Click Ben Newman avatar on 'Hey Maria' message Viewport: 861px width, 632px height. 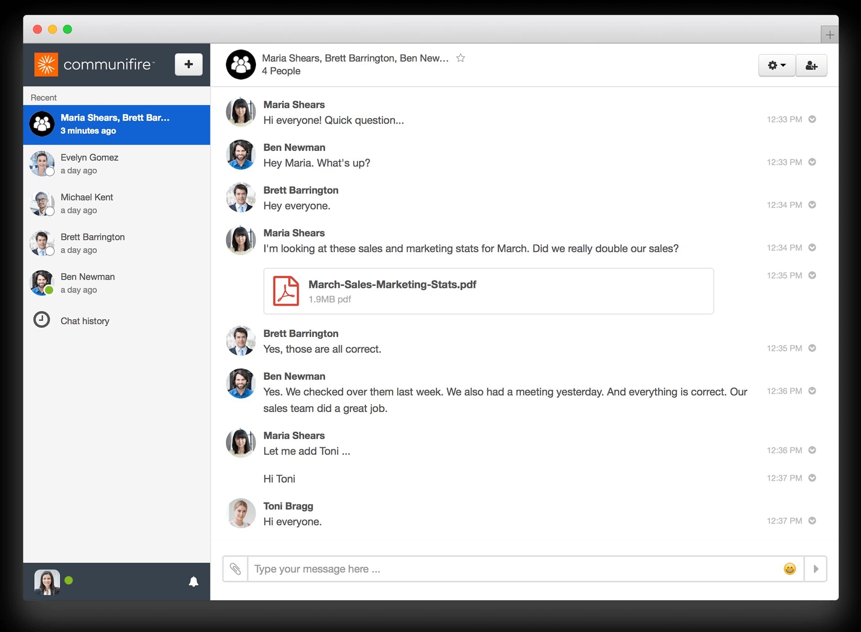point(241,154)
